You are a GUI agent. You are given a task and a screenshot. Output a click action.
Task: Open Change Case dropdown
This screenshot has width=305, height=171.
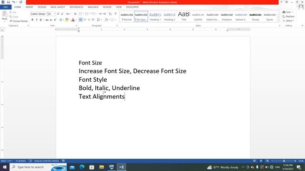(68, 14)
